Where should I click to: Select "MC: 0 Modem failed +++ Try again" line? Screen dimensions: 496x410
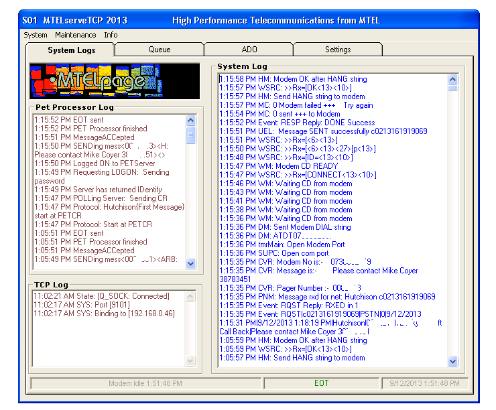click(x=296, y=105)
